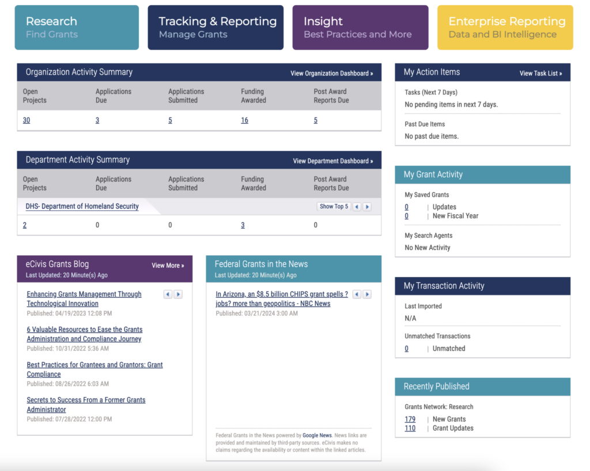Click next arrow in eCivis Grants Blog
This screenshot has width=590, height=471.
(x=178, y=294)
